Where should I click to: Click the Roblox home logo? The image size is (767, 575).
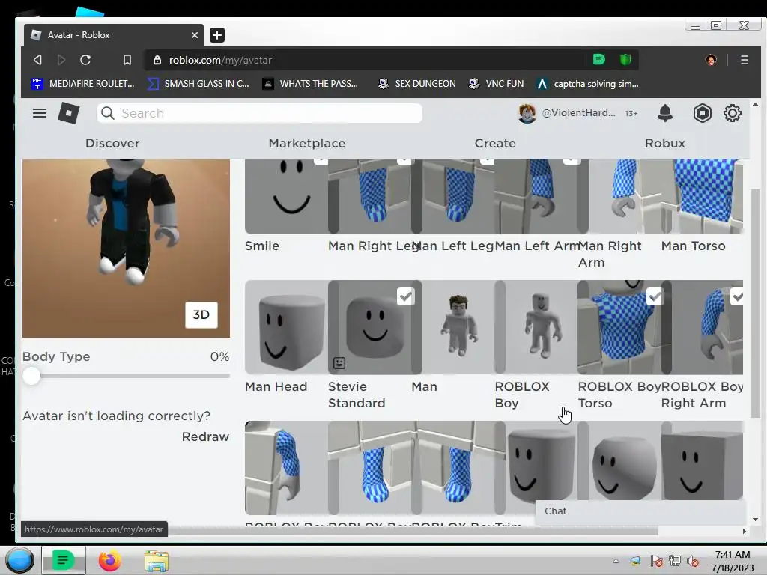pyautogui.click(x=68, y=114)
